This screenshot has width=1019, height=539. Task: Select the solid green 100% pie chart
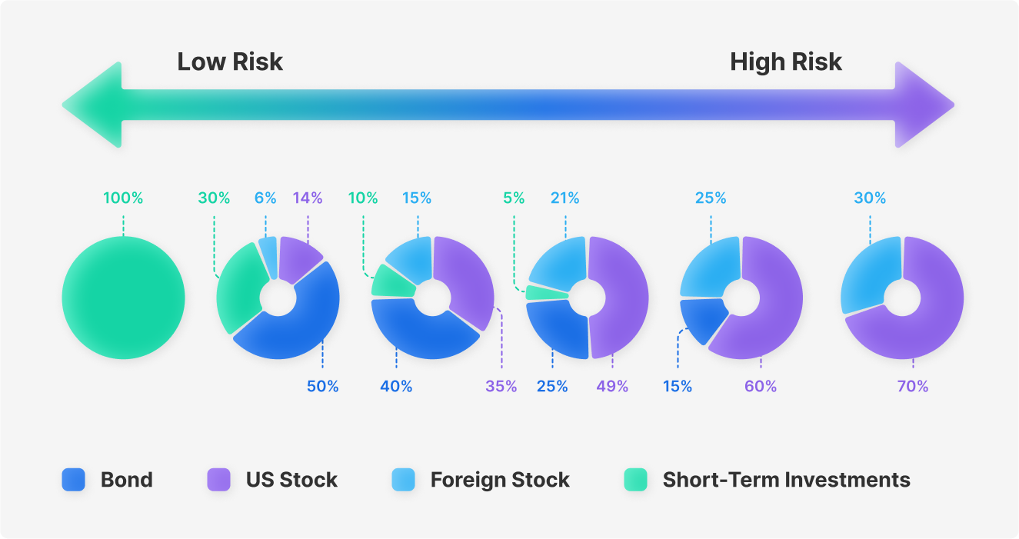pos(123,298)
